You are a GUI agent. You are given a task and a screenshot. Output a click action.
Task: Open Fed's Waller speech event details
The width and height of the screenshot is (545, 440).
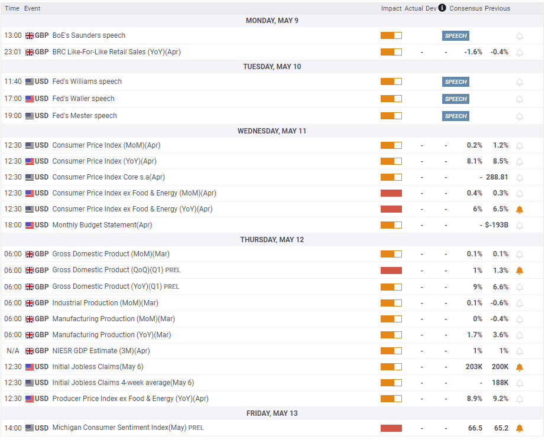click(x=83, y=99)
